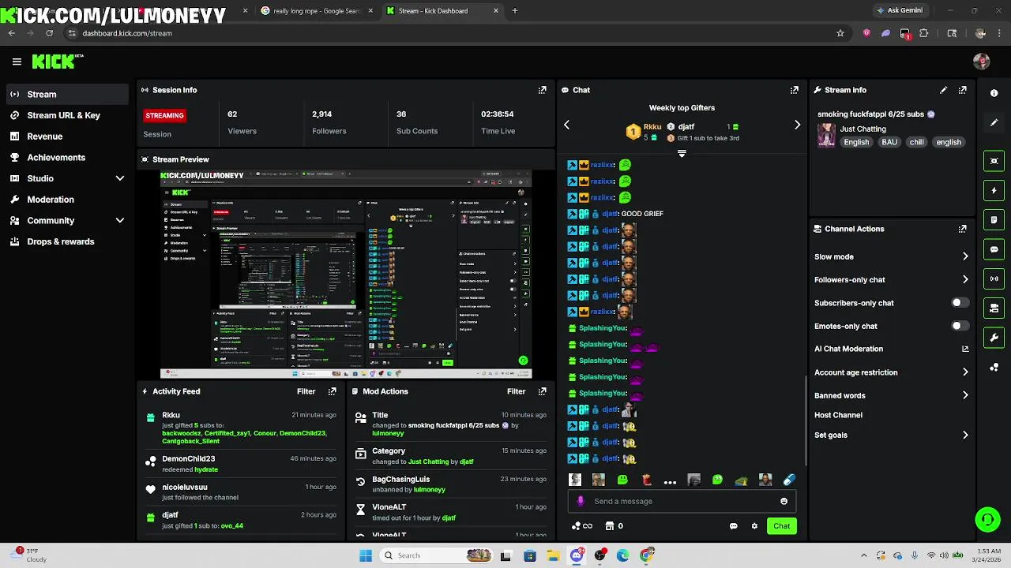Click the Ask Gemini button
1011x568 pixels.
point(900,10)
